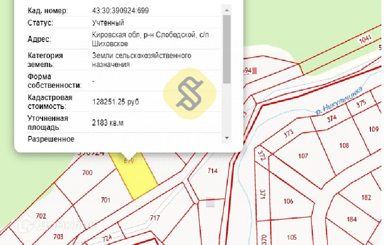The height and width of the screenshot is (245, 387).
Task: Select parcel 182 on map
Action: pos(366,197)
